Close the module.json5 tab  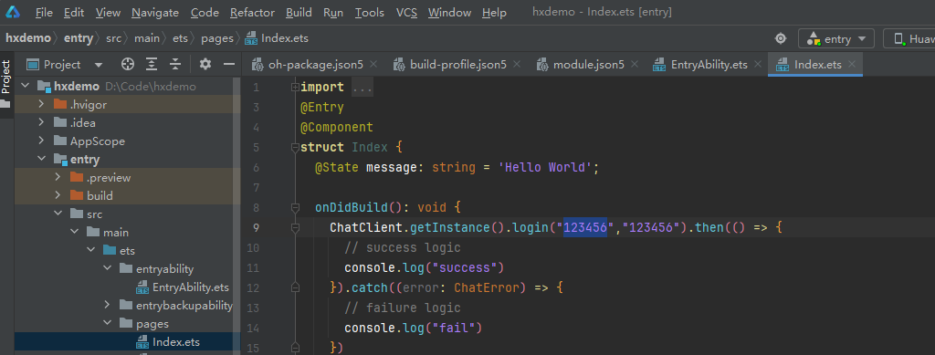click(x=635, y=64)
